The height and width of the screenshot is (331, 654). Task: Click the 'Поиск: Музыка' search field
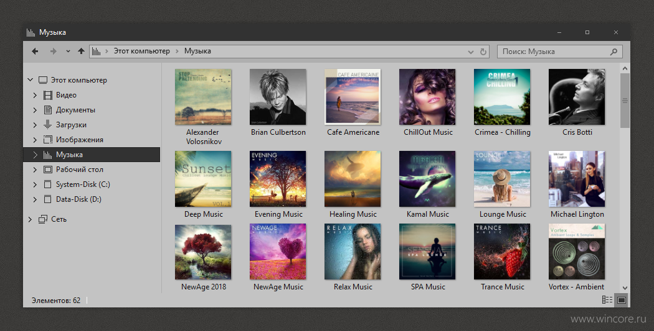[560, 52]
